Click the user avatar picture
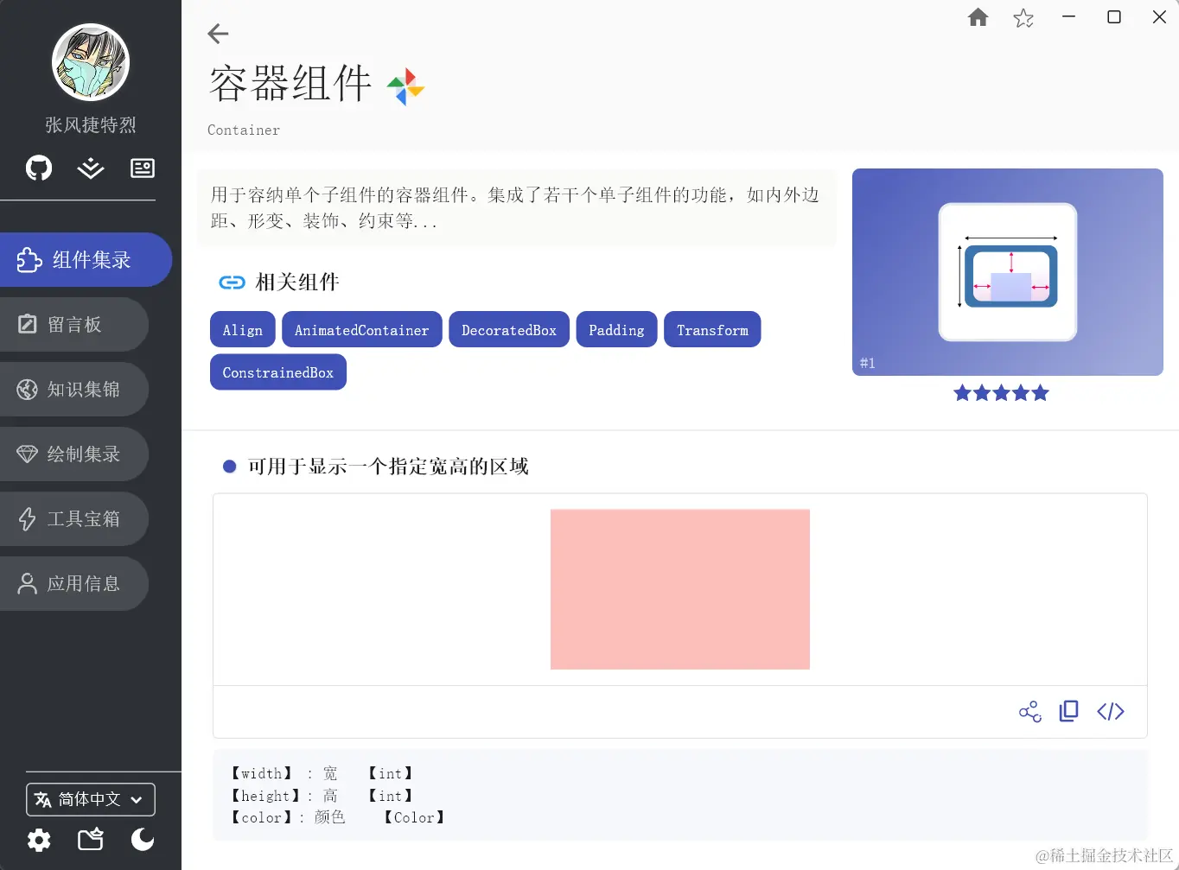 click(x=91, y=62)
